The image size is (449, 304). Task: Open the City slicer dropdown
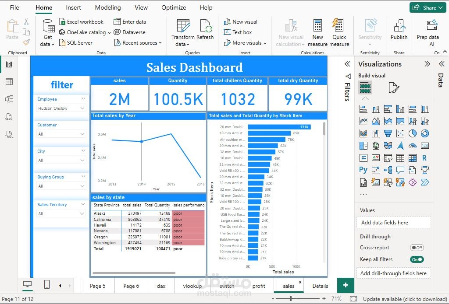coord(61,160)
